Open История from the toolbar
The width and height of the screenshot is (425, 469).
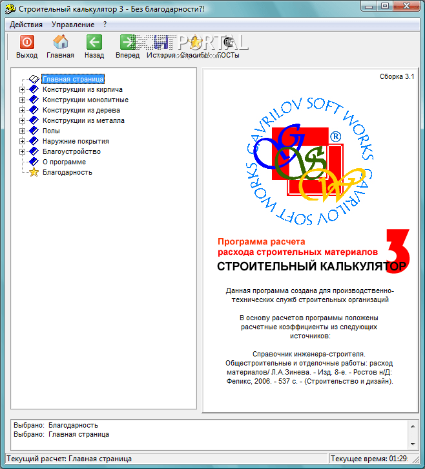click(x=161, y=47)
